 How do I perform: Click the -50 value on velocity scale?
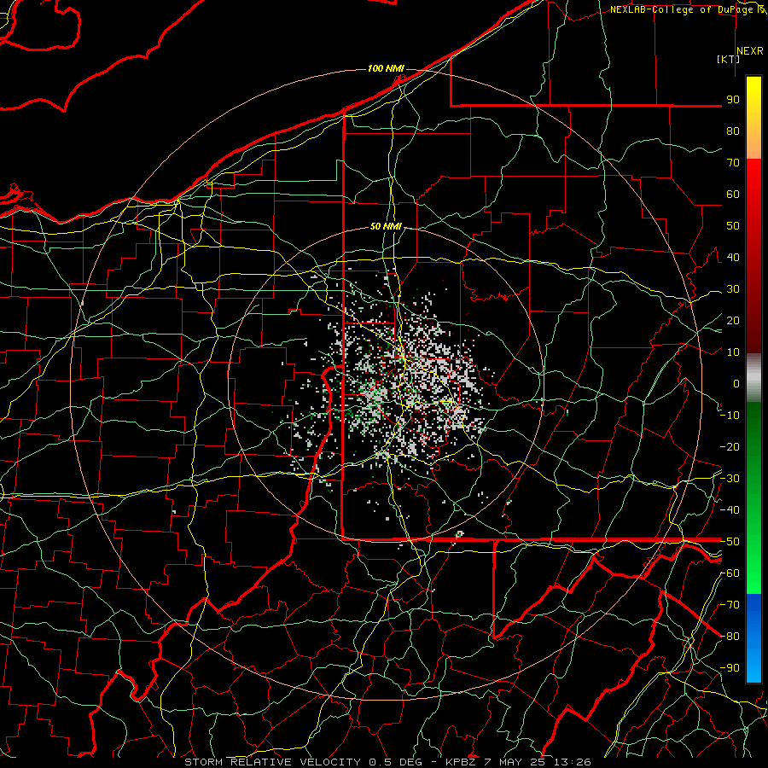(x=730, y=542)
